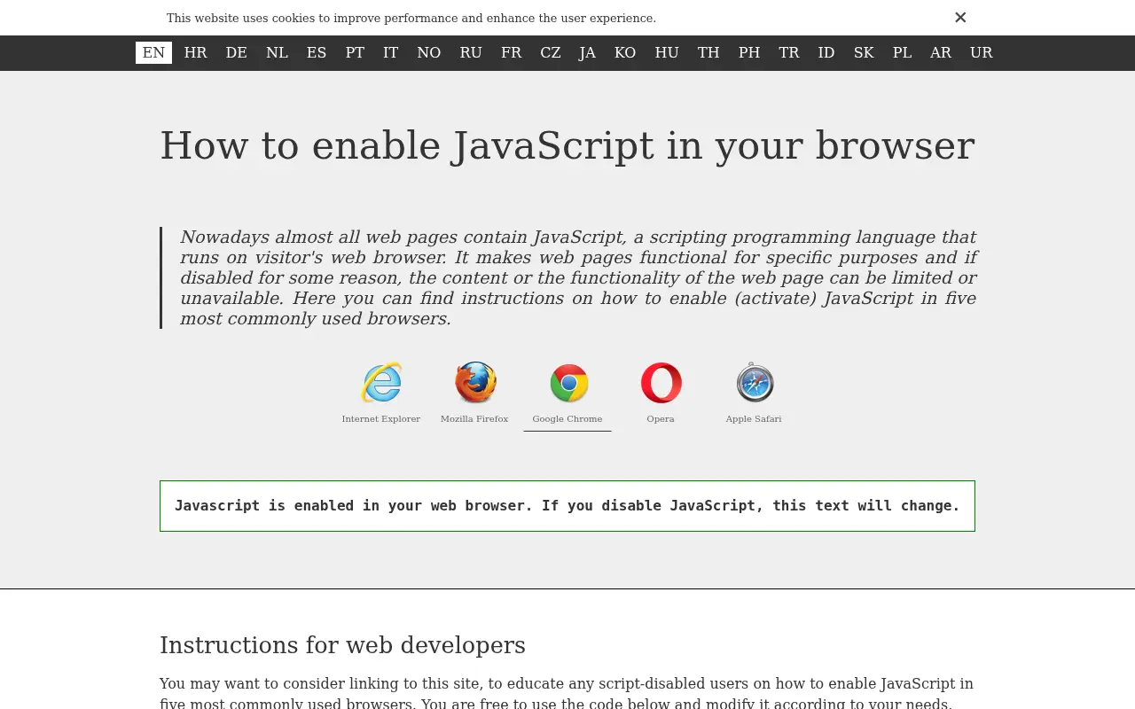Switch site language to CZ
This screenshot has width=1135, height=709.
coord(551,52)
